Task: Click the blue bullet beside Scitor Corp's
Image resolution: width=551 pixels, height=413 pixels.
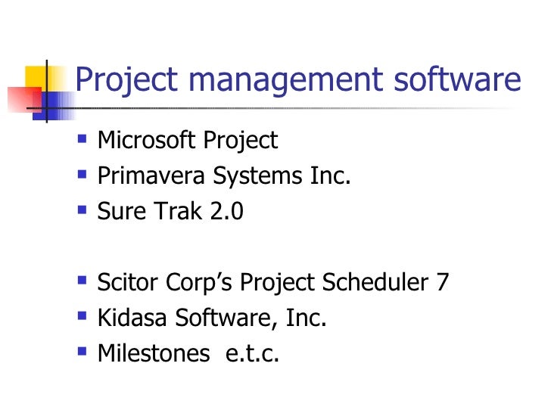Action: 82,281
